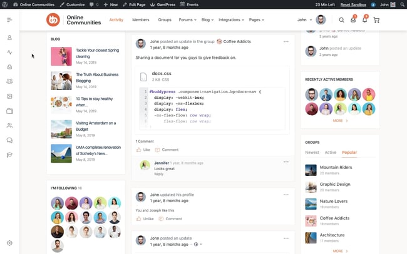Toggle the left sidebar hamburger menu
The image size is (407, 254).
(x=9, y=20)
